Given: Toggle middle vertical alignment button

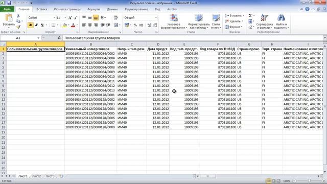Looking at the screenshot, I should [x=90, y=18].
